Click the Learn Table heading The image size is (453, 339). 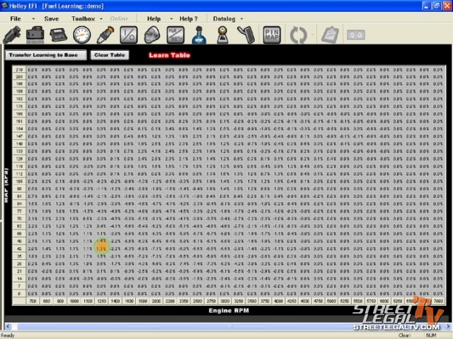(x=170, y=55)
